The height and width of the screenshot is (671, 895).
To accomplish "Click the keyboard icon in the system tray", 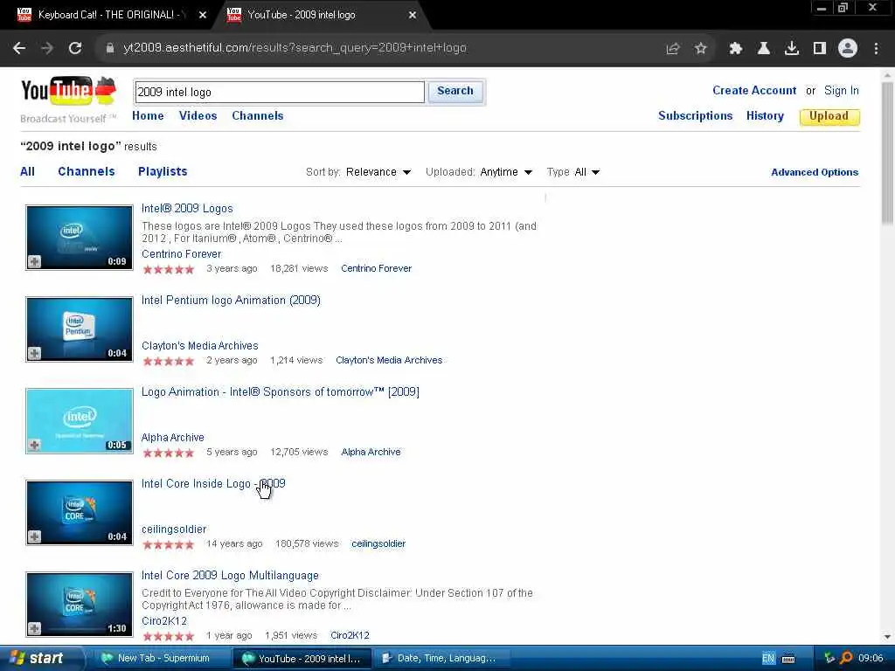I will click(x=788, y=659).
